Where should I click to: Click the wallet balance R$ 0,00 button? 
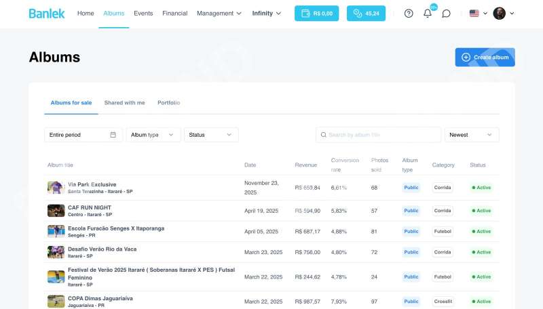click(x=316, y=14)
